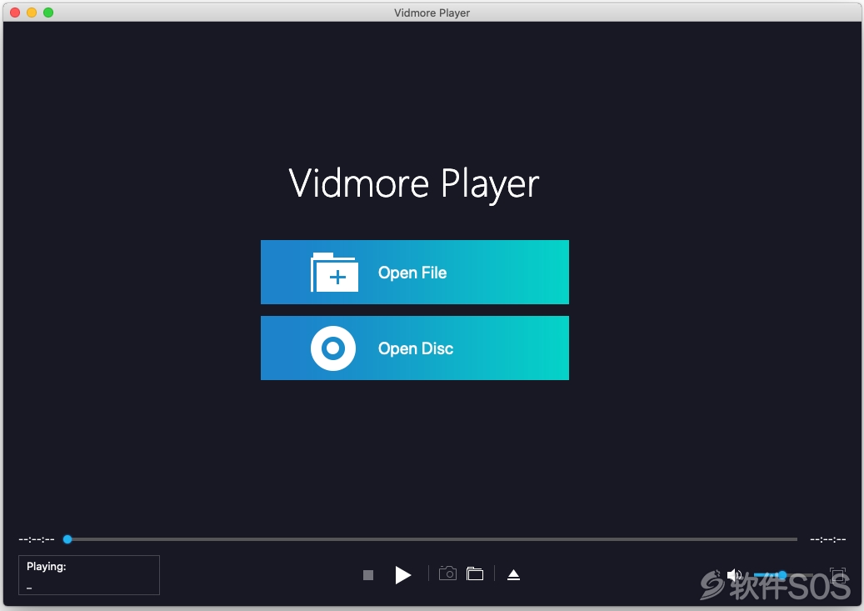The height and width of the screenshot is (611, 864).
Task: Zoom window with the green button
Action: pyautogui.click(x=48, y=13)
